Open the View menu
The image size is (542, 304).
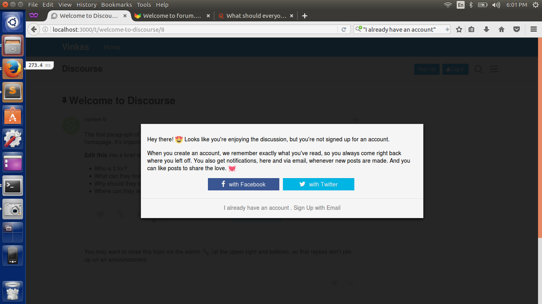[65, 5]
